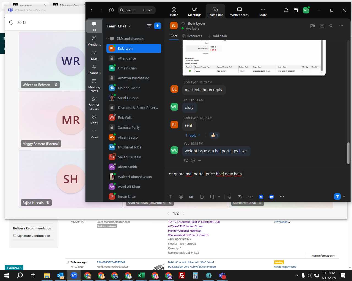The image size is (352, 281).
Task: Select the All chats sidebar icon
Action: [94, 26]
